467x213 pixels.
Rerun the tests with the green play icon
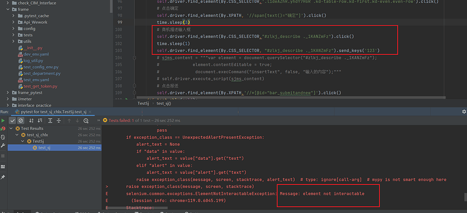point(3,121)
